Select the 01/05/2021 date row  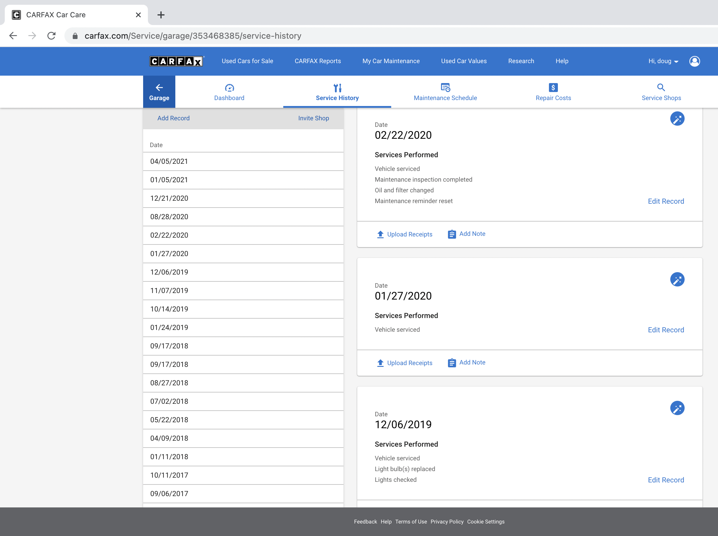243,180
